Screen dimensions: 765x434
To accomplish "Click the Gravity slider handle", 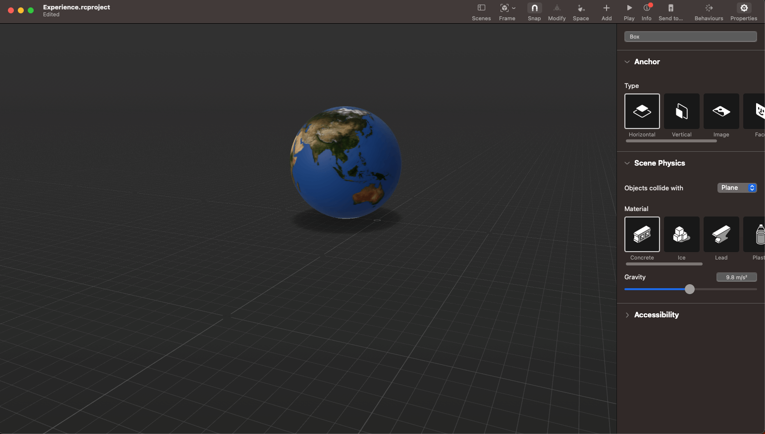I will [x=690, y=289].
